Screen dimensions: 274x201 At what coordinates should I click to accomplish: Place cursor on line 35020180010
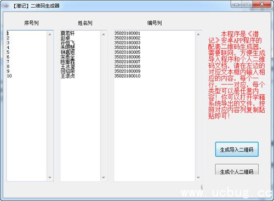127,76
